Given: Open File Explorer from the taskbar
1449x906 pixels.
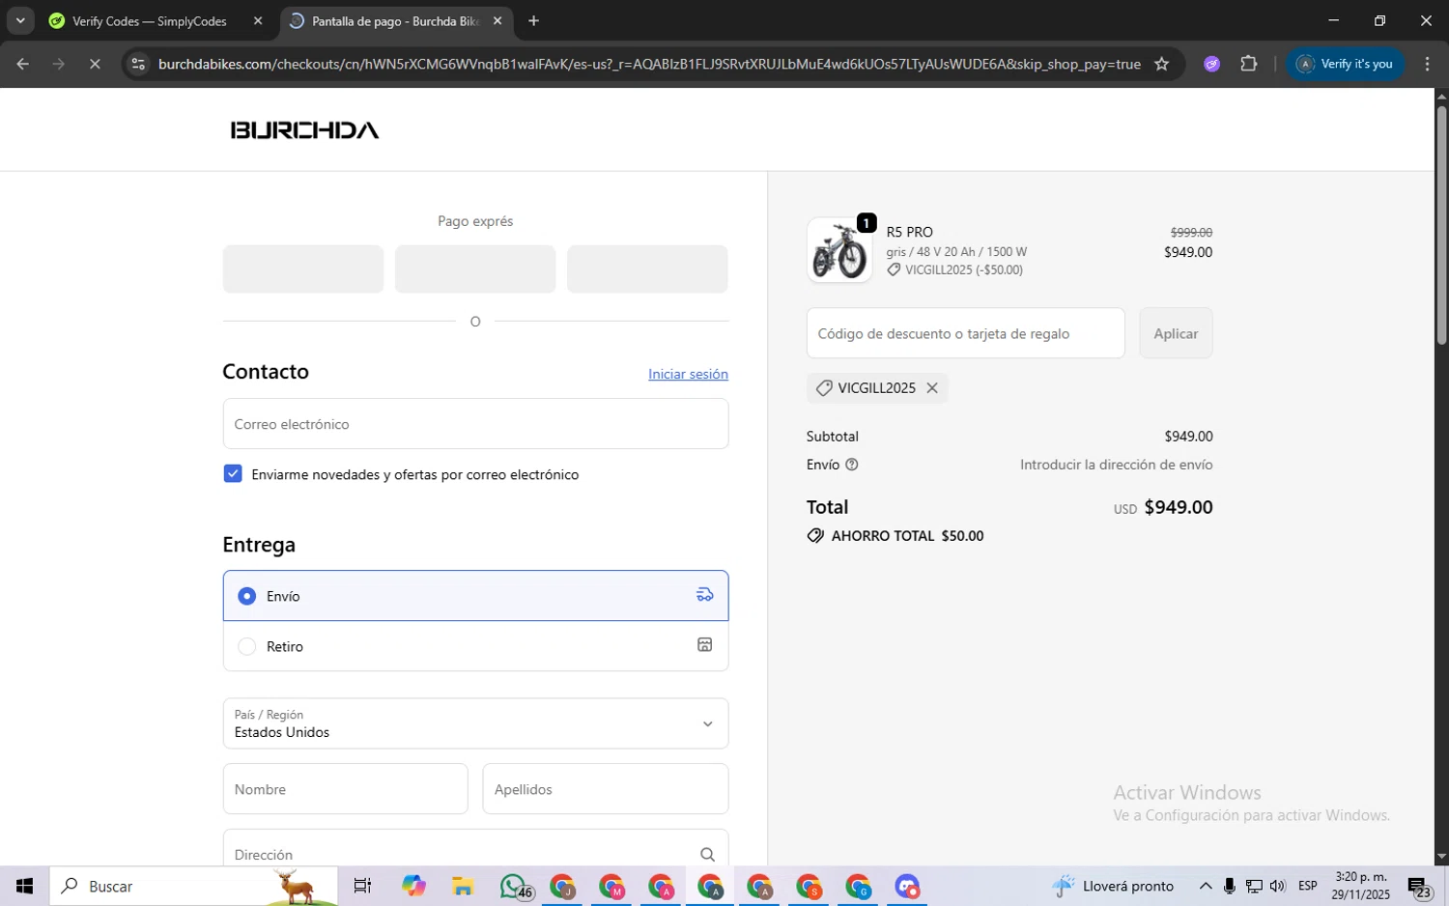Looking at the screenshot, I should pyautogui.click(x=462, y=886).
